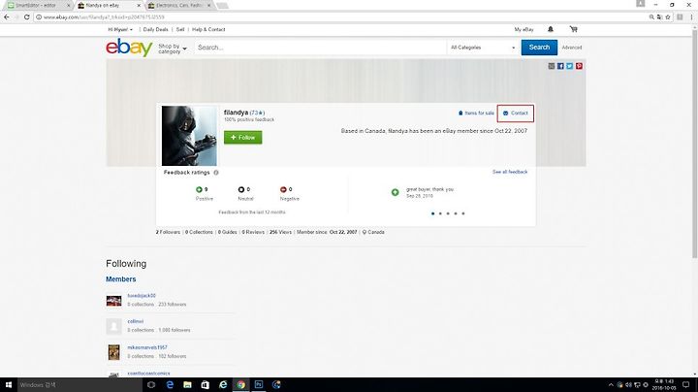Viewport: 698px width, 392px height.
Task: Open Advanced search
Action: [572, 48]
